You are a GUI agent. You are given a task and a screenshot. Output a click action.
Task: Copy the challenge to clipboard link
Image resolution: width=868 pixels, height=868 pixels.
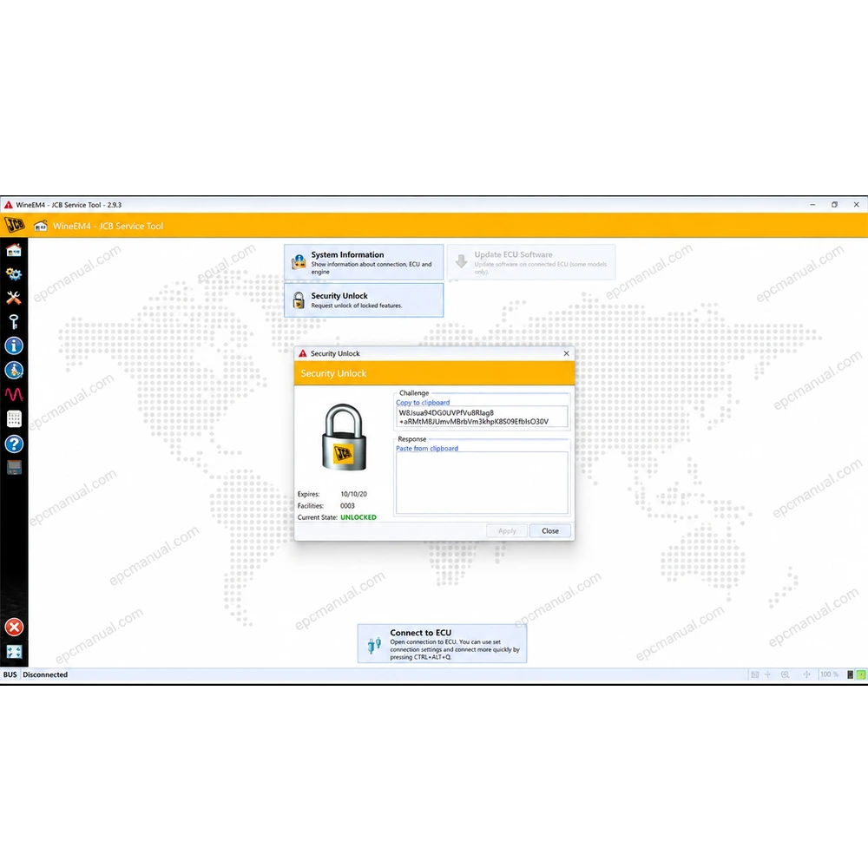tap(423, 403)
